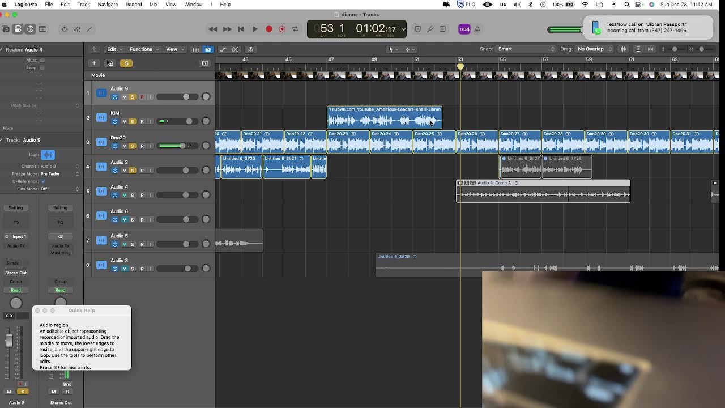The height and width of the screenshot is (408, 725).
Task: Click the Catch Playhead icon
Action: coord(251,49)
